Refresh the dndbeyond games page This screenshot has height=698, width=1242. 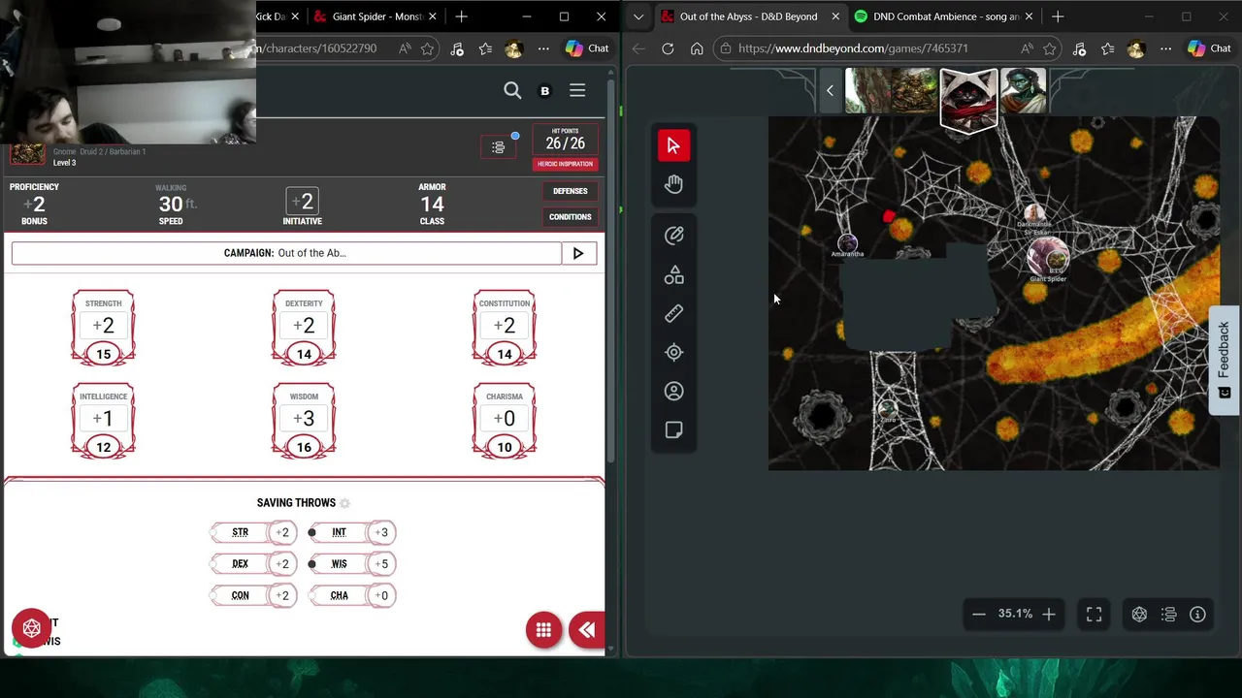tap(668, 48)
